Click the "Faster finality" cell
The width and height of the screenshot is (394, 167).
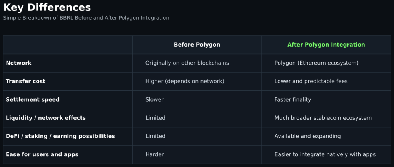pyautogui.click(x=293, y=99)
